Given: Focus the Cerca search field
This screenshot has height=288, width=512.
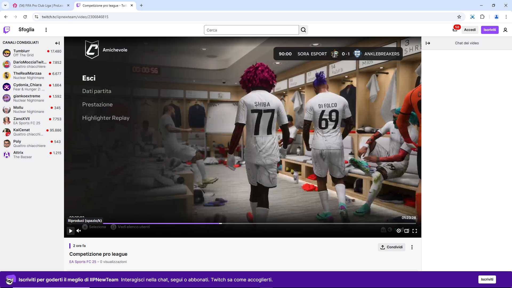Looking at the screenshot, I should coord(251,30).
